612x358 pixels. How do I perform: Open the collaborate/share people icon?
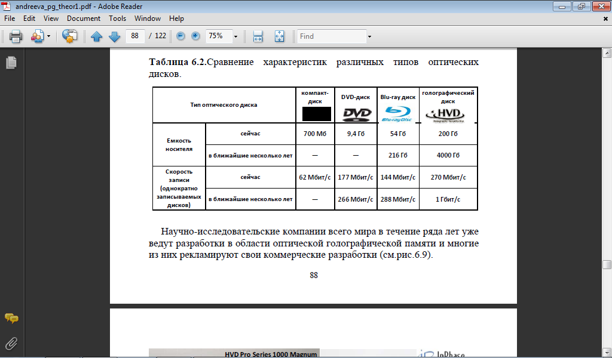[x=37, y=36]
